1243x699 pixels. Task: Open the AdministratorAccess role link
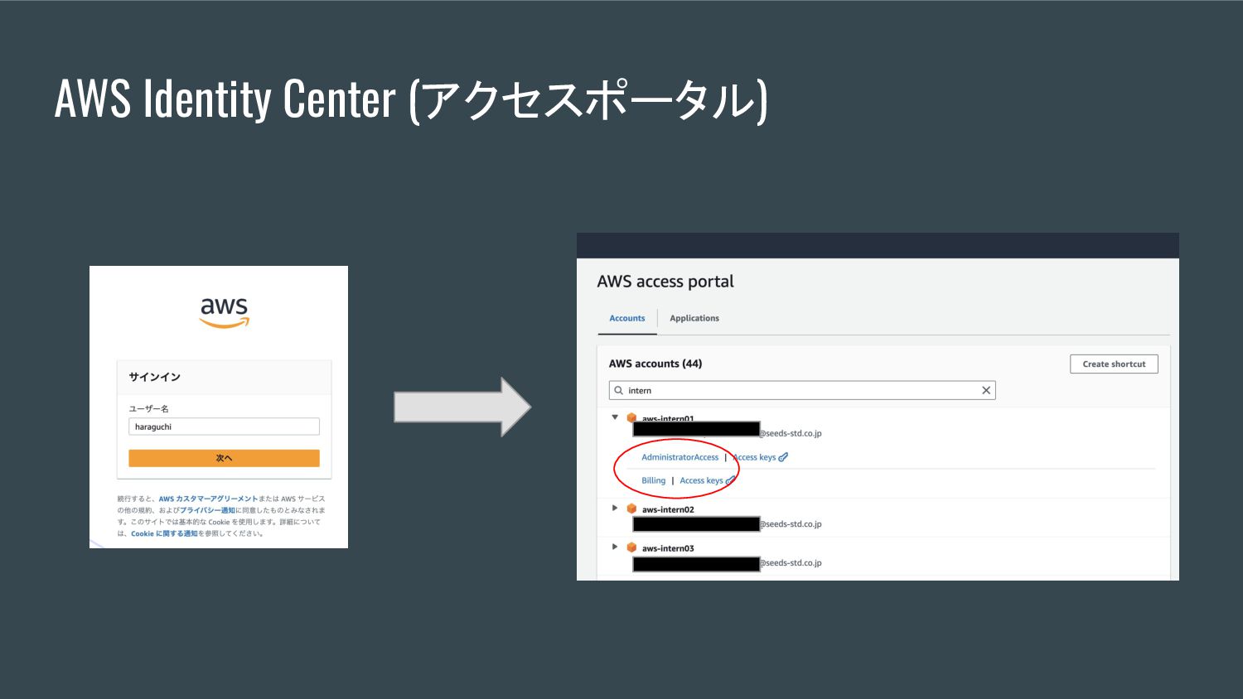[680, 457]
